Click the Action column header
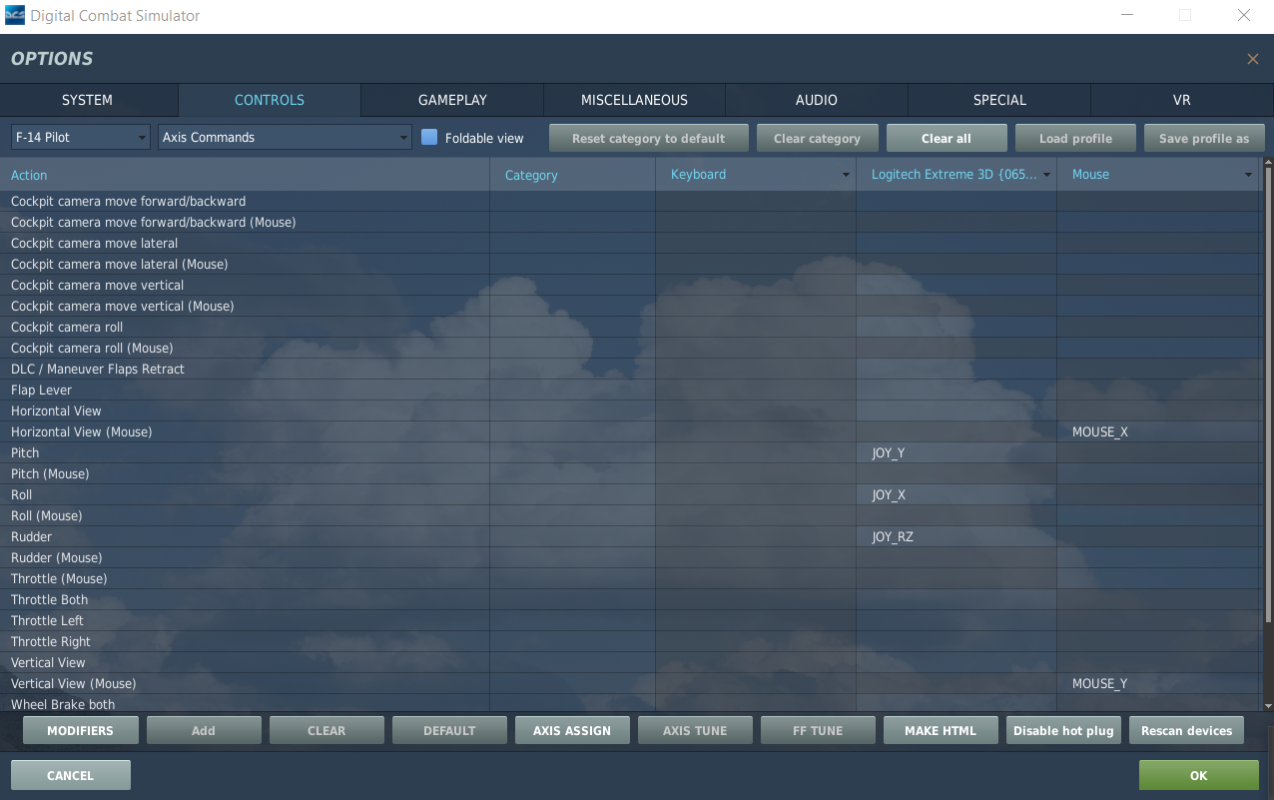Image resolution: width=1274 pixels, height=800 pixels. coord(245,175)
